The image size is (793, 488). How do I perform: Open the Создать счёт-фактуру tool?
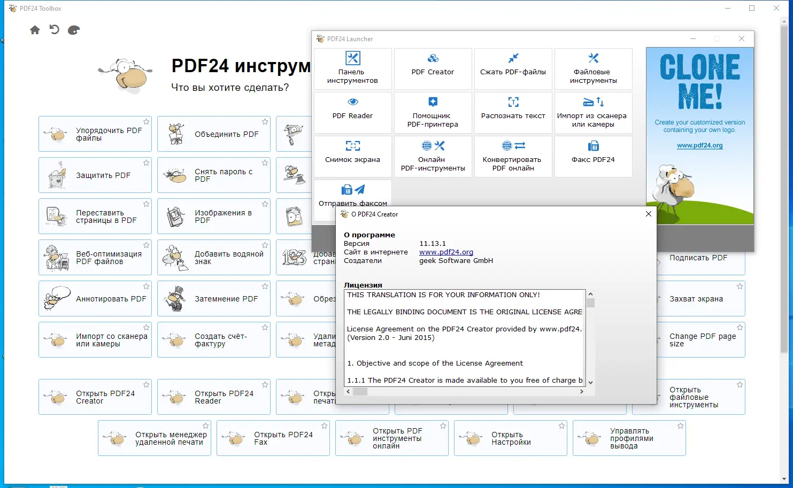[x=214, y=340]
